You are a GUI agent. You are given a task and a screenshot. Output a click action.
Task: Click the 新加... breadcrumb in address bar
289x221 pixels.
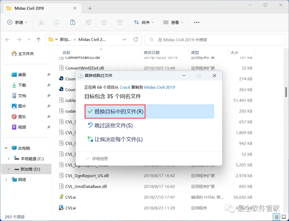click(x=66, y=40)
